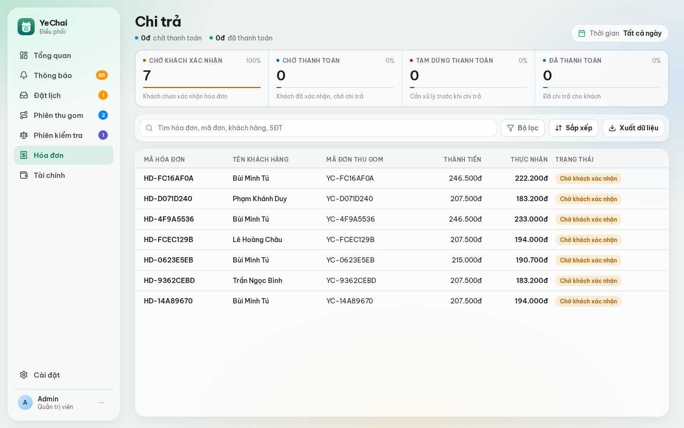Click customer name Lê Hoàng Châu
The image size is (684, 428).
pyautogui.click(x=257, y=240)
